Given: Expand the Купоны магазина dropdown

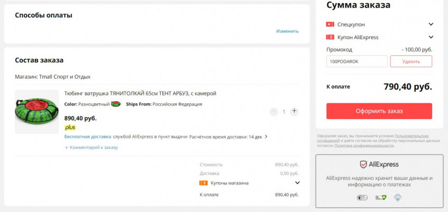Looking at the screenshot, I should [297, 183].
